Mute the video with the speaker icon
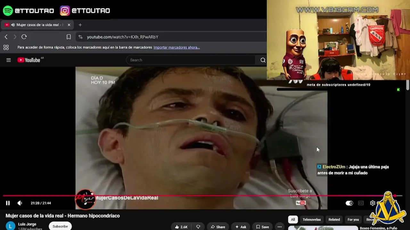 click(x=20, y=203)
